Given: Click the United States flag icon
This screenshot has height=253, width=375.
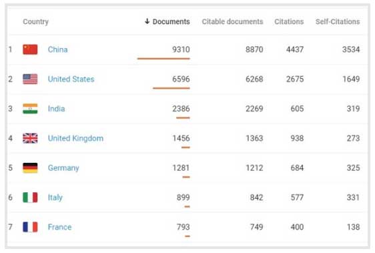Looking at the screenshot, I should [x=30, y=79].
